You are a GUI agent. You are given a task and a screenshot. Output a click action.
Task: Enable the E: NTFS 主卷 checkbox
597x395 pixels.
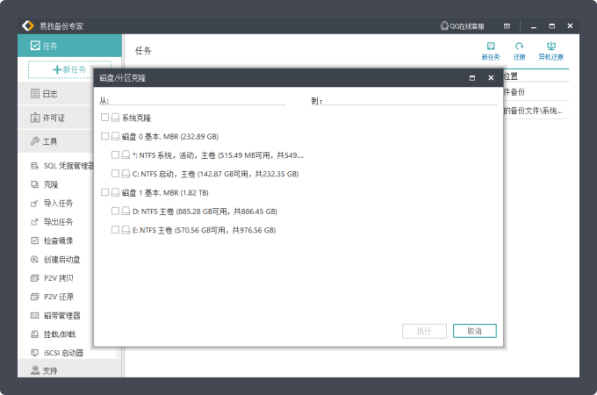(x=116, y=230)
